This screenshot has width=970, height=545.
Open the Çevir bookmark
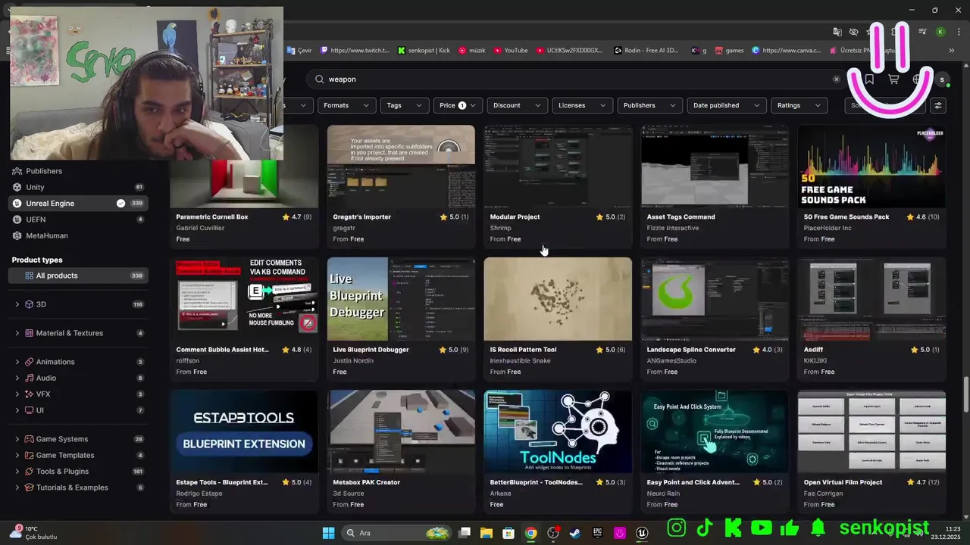tap(299, 51)
